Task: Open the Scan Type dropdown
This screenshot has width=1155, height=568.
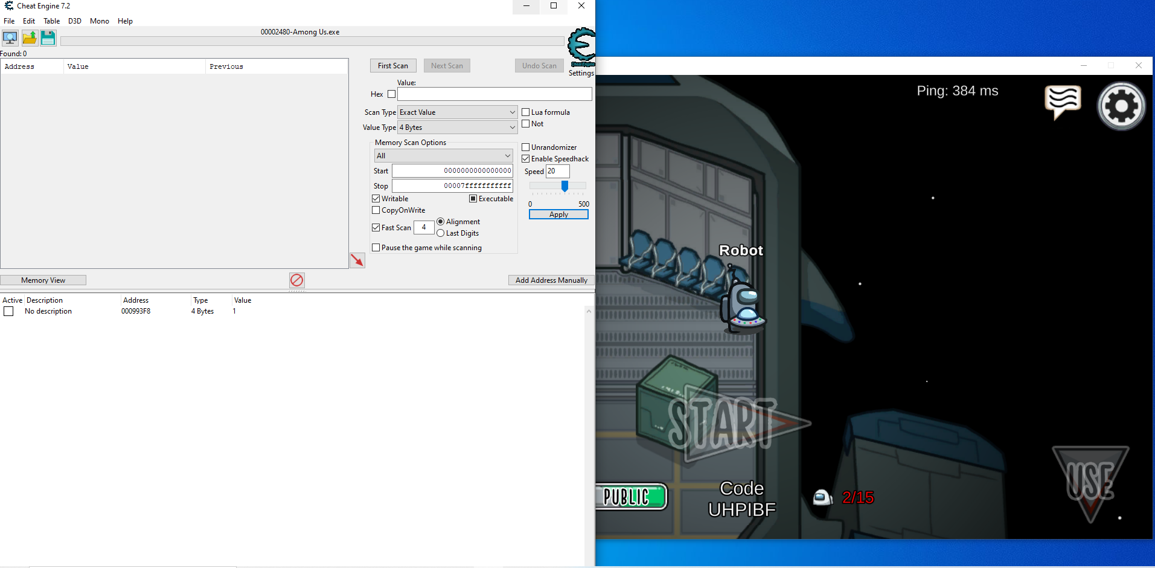Action: [511, 112]
